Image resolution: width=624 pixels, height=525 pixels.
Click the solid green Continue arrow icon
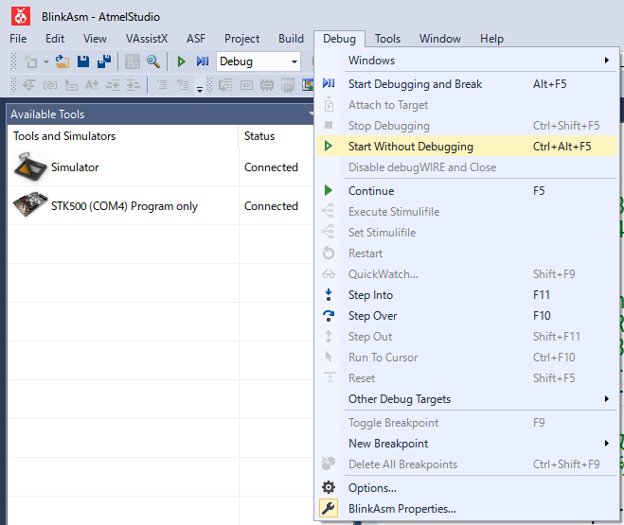coord(329,190)
